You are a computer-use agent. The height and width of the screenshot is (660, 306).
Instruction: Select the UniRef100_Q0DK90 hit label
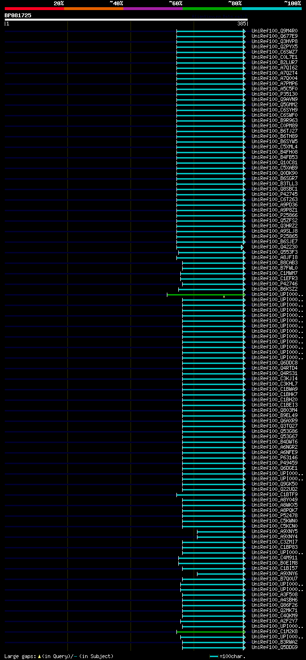click(x=274, y=173)
